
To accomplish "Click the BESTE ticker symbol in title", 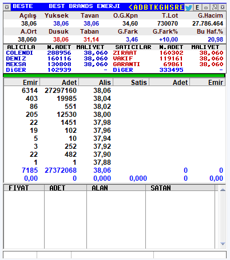I will click(23, 6).
